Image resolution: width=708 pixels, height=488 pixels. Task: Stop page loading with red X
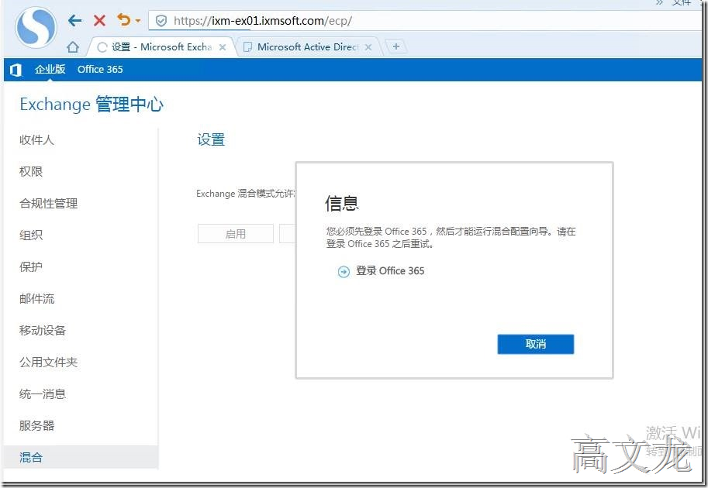(x=99, y=20)
